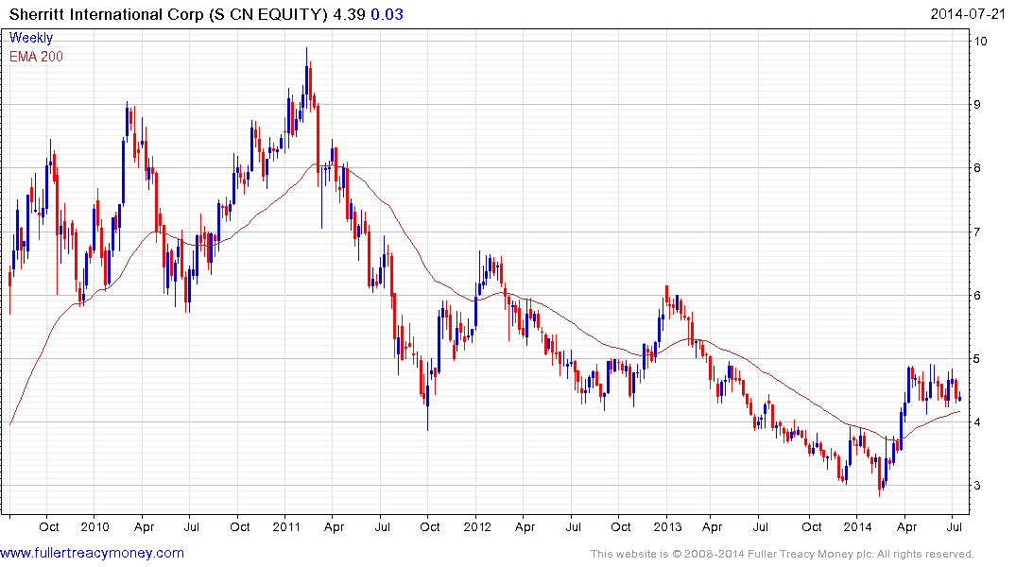Click the 3 label on price axis
This screenshot has width=1016, height=567.
coord(977,486)
